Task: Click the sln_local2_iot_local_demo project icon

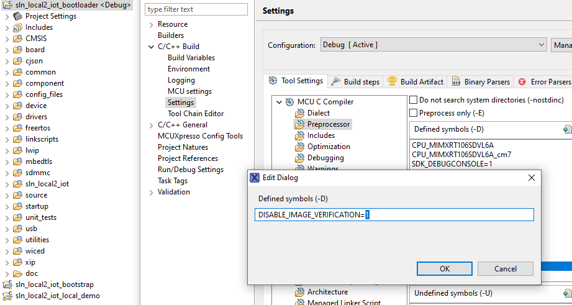Action: (x=8, y=296)
